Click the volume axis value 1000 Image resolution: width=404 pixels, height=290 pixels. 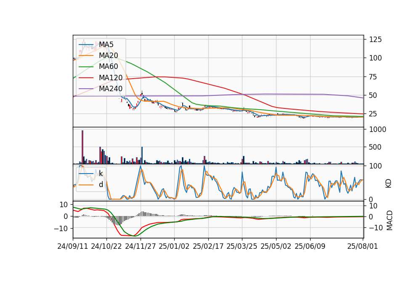[378, 129]
